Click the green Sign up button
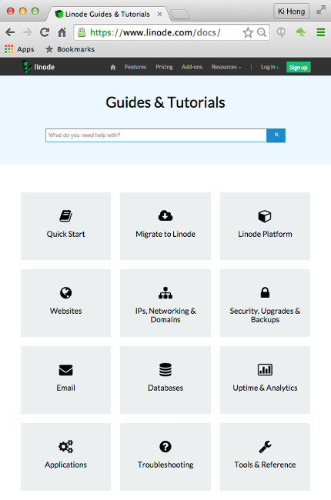Viewport: 331px width, 500px height. coord(299,67)
